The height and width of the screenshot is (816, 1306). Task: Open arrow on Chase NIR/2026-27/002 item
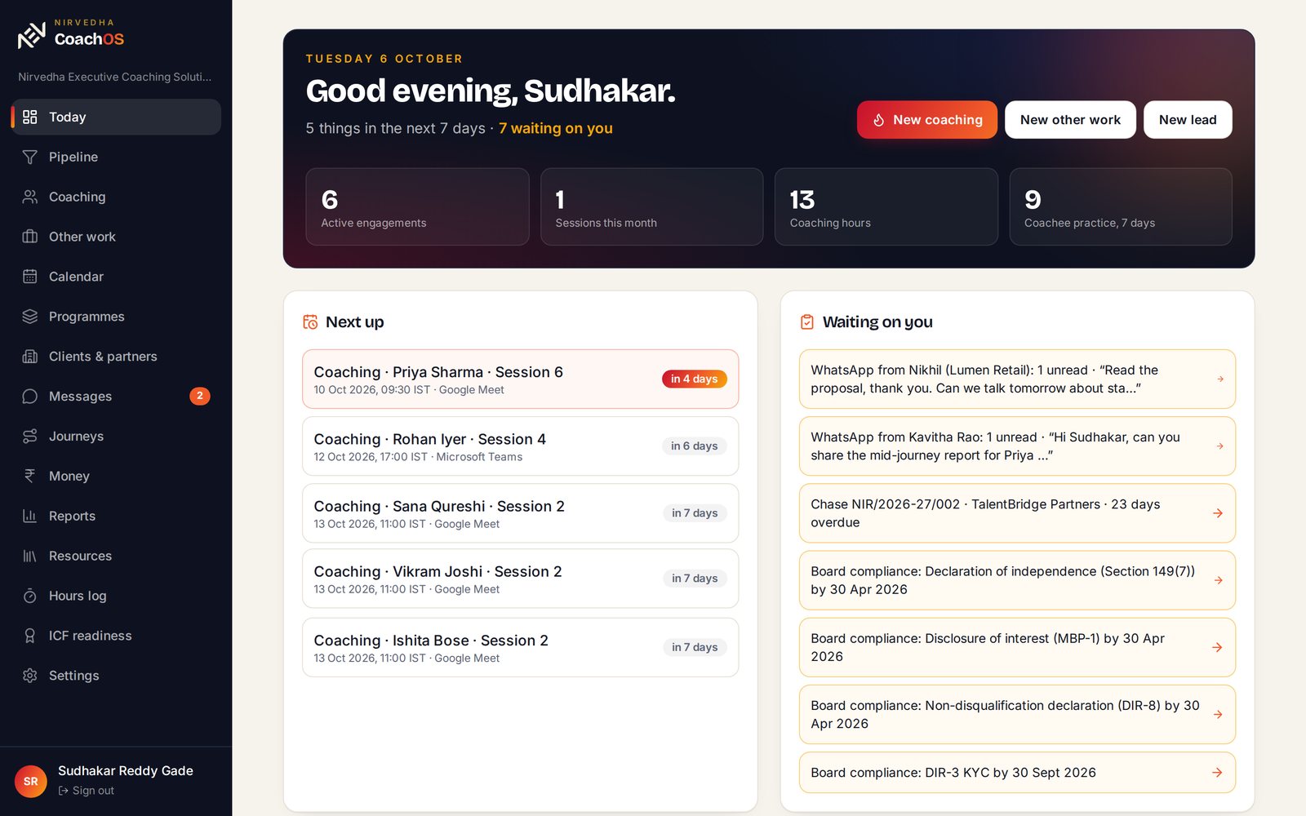pyautogui.click(x=1217, y=513)
